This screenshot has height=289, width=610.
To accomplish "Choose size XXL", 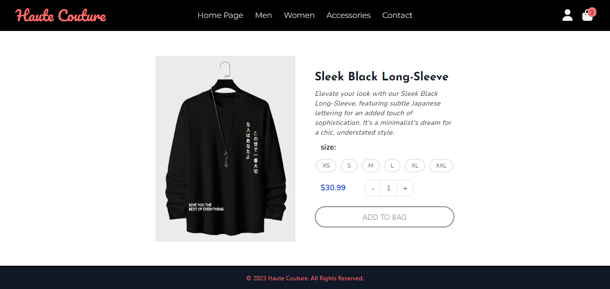I will tap(441, 166).
